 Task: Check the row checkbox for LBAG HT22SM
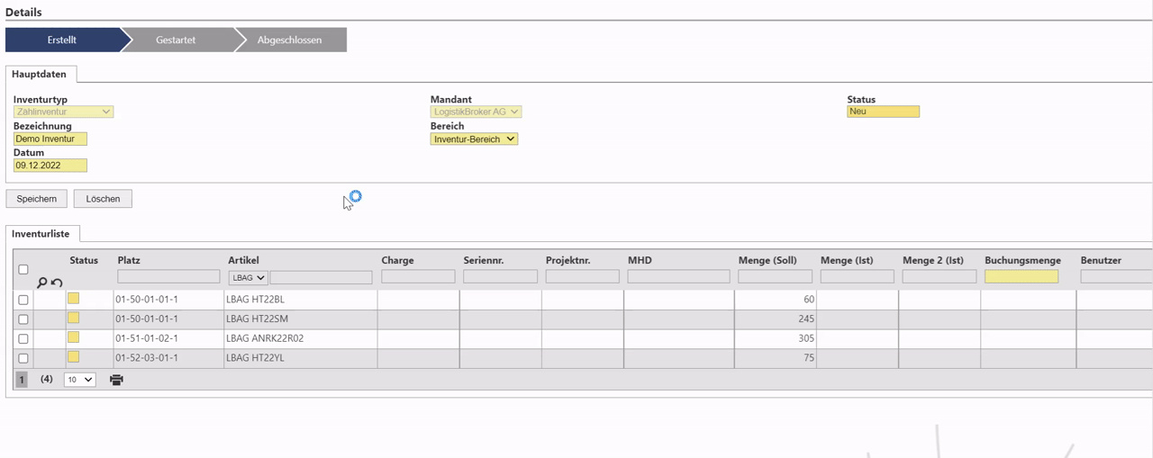coord(23,319)
